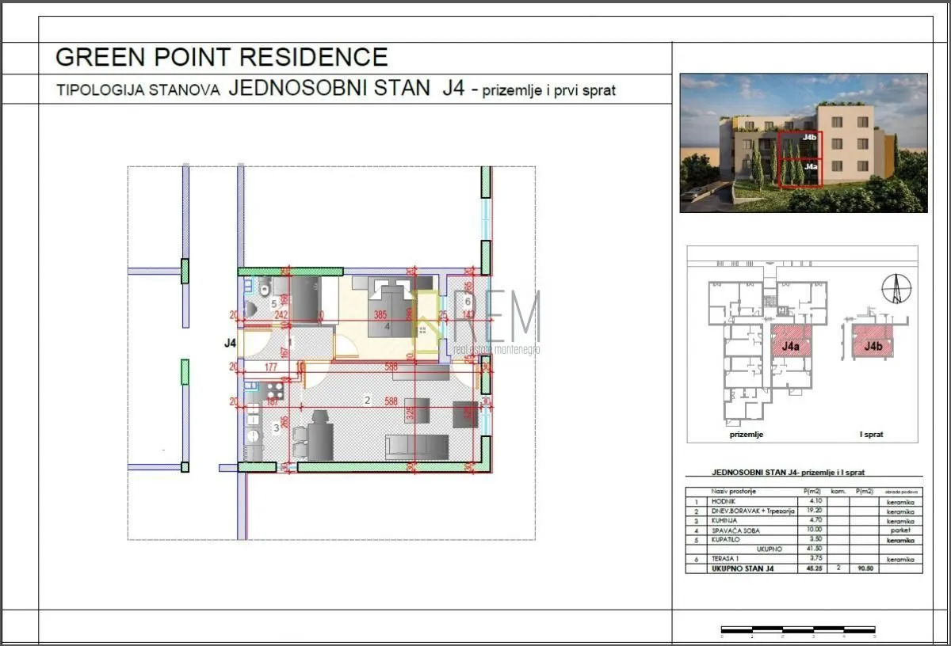Image resolution: width=951 pixels, height=646 pixels.
Task: Click the stove burners in the kitchen
Action: (x=273, y=389)
